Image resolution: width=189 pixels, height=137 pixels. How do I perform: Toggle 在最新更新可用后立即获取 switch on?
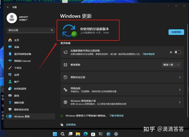pos(178,52)
